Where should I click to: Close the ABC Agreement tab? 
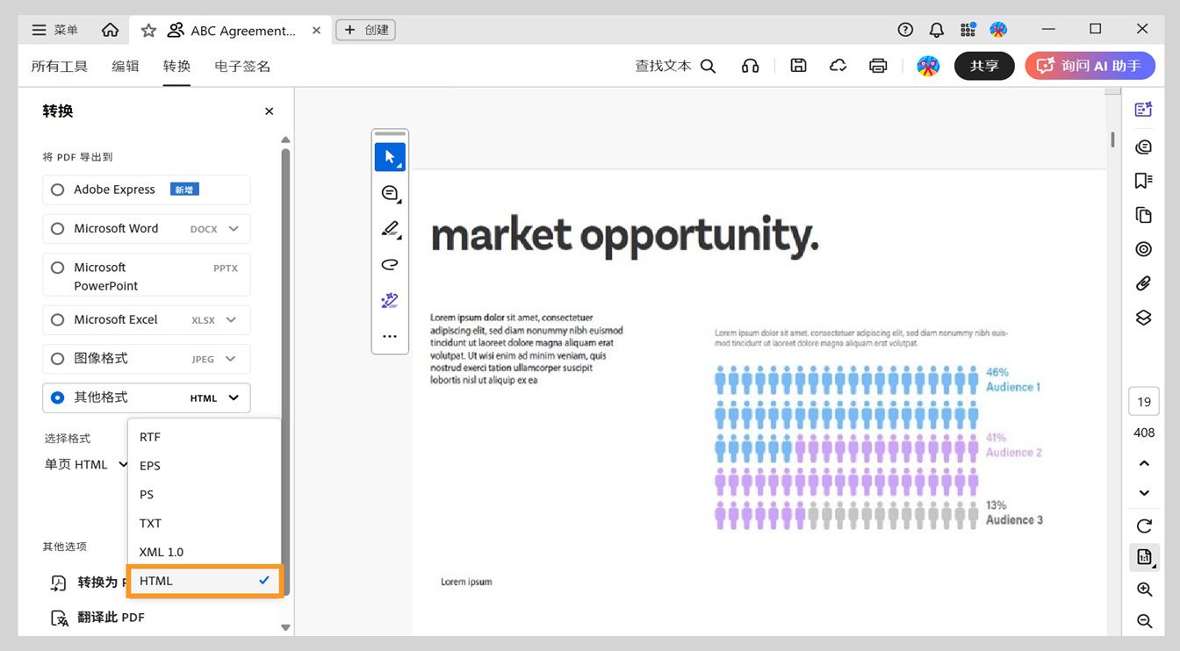click(316, 31)
